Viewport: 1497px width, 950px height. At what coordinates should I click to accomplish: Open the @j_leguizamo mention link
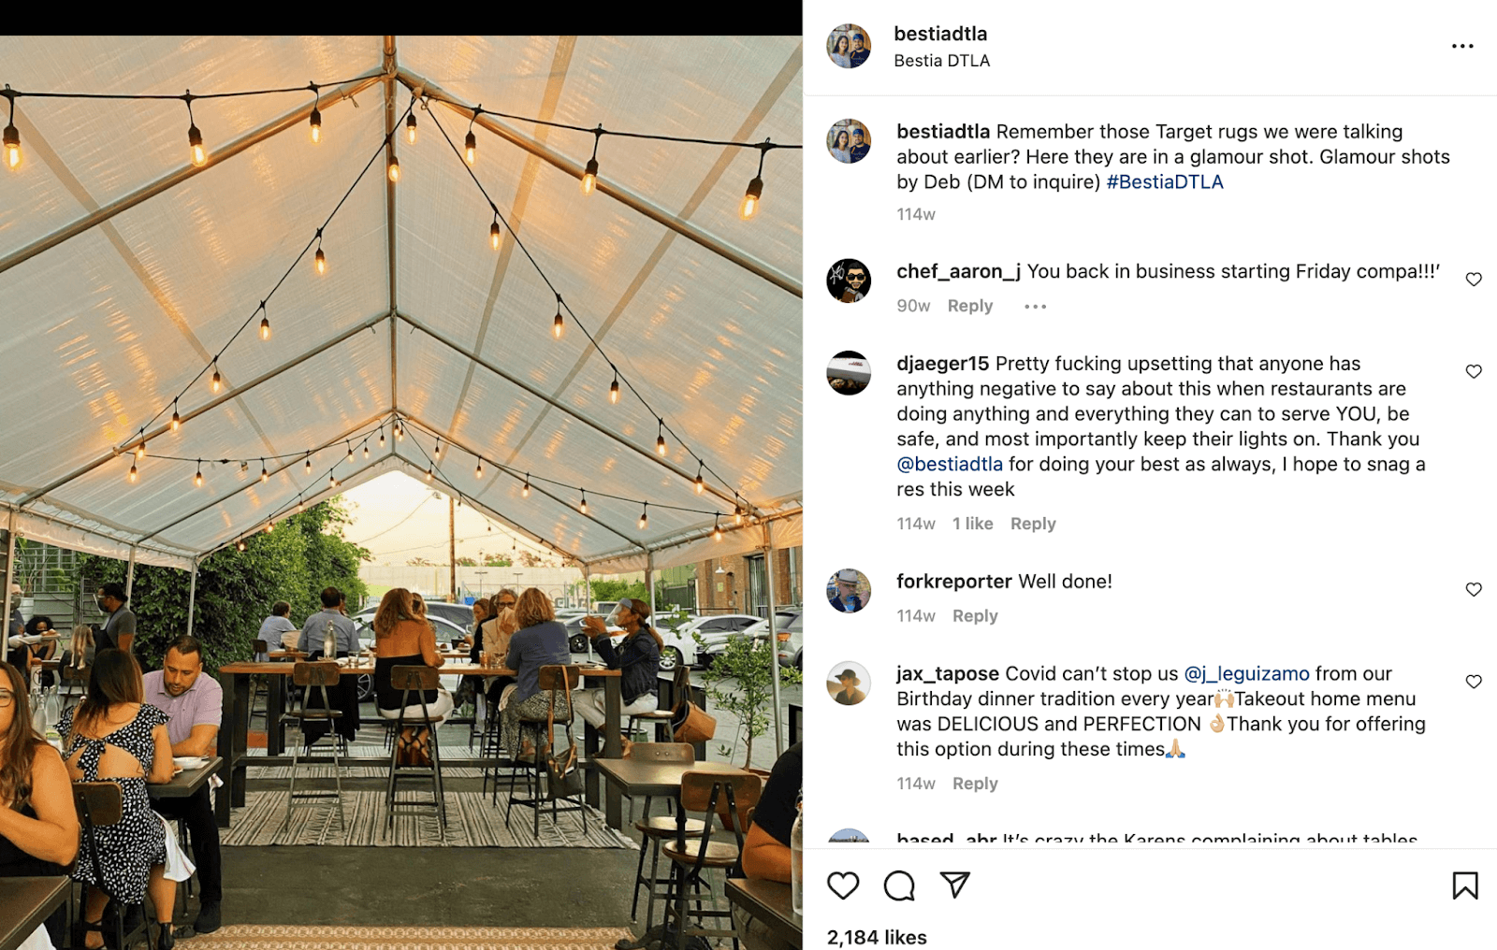[1247, 673]
